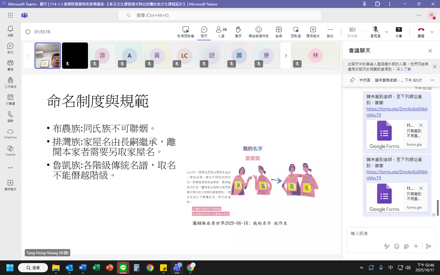Screen dimensions: 440x275
Task: Click the Share (分享) screen icon
Action: 399,32
